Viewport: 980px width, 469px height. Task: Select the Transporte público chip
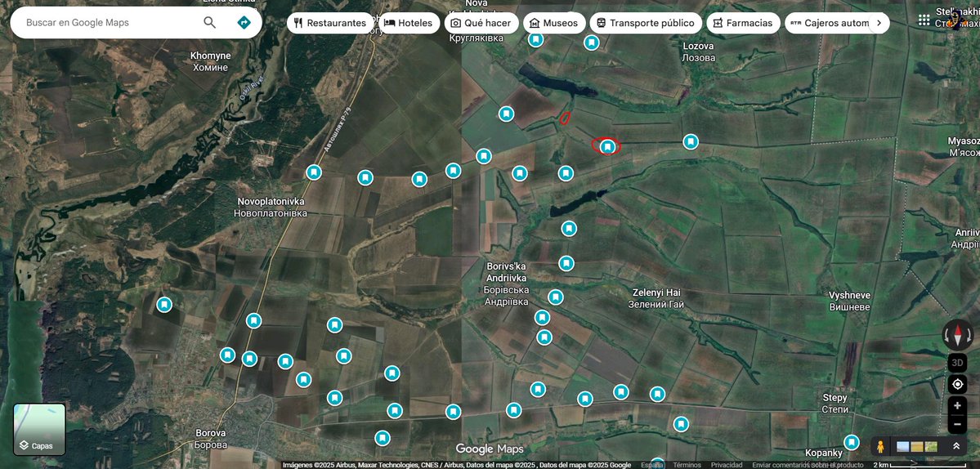click(645, 23)
